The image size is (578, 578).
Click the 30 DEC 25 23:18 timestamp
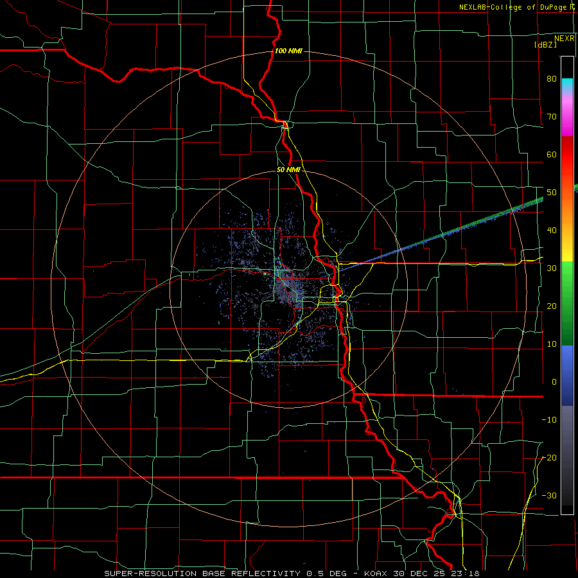(x=437, y=574)
